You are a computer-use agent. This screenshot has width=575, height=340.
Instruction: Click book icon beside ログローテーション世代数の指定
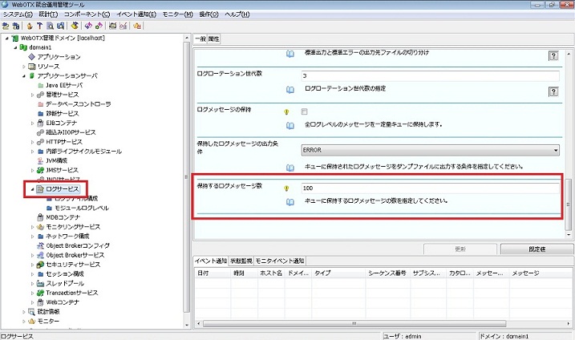(x=290, y=90)
